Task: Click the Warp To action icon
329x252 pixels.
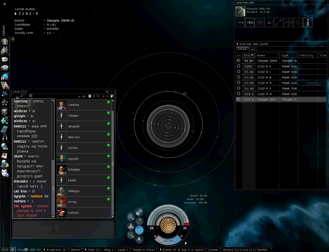Action: (x=250, y=23)
